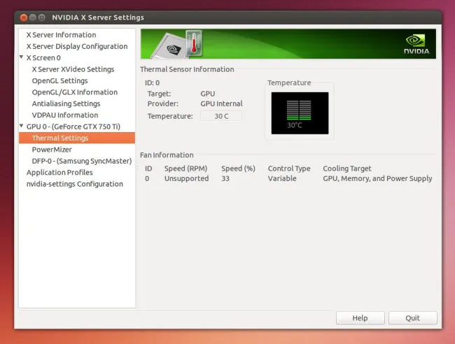Close the NVIDIA X Server Settings window
Image resolution: width=455 pixels, height=344 pixels.
(24, 17)
